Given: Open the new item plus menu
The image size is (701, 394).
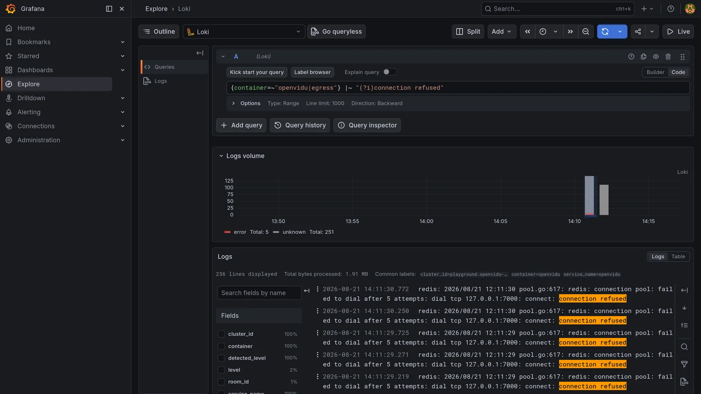Looking at the screenshot, I should click(647, 9).
